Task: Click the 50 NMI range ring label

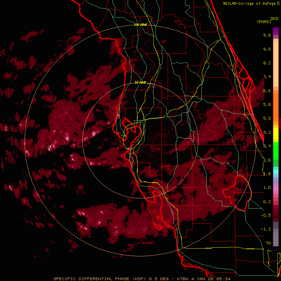Action: 140,83
